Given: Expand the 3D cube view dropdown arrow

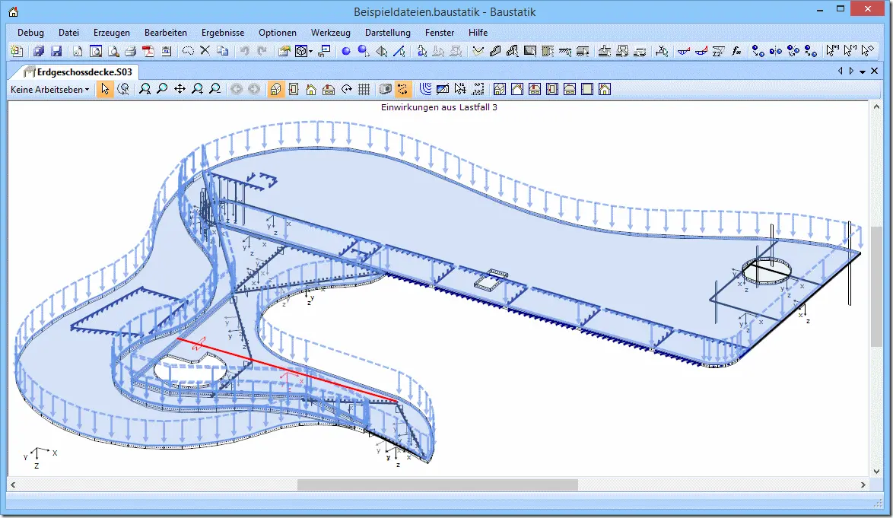Looking at the screenshot, I should click(310, 52).
